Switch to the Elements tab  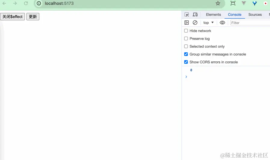[x=213, y=15]
